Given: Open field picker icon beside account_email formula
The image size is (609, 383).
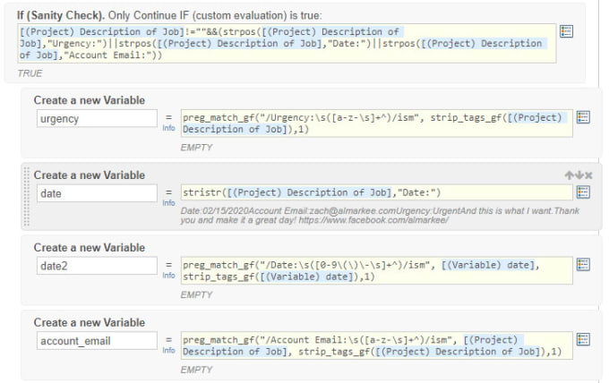Looking at the screenshot, I should [583, 339].
